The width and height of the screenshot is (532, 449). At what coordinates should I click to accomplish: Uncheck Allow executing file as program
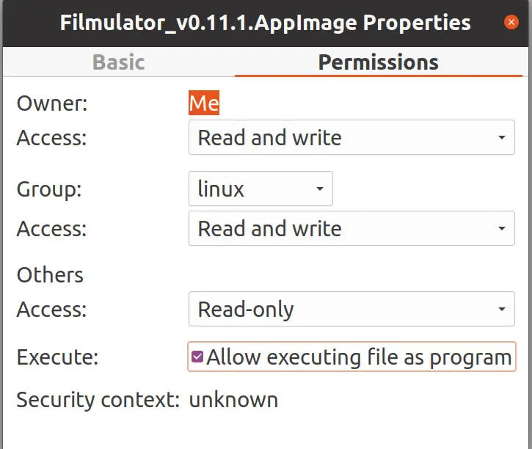pos(197,357)
